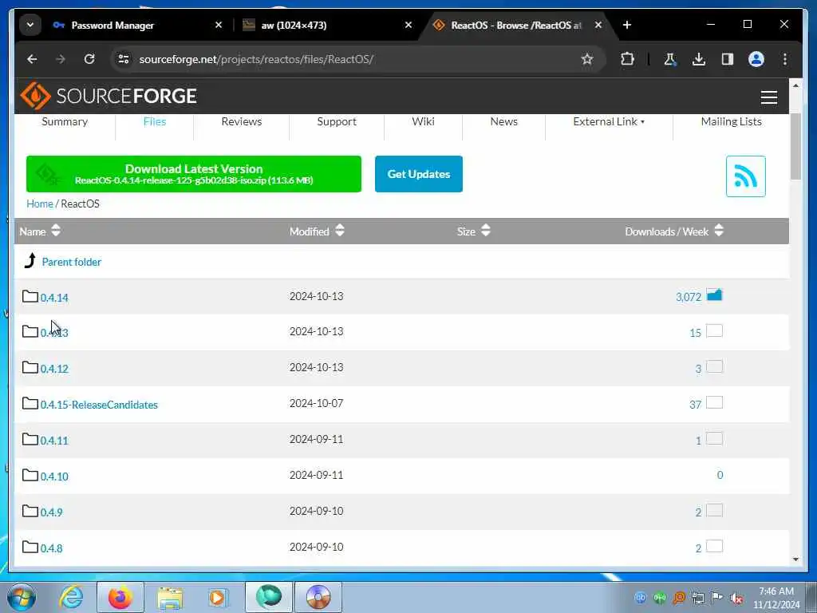Close the Password Manager tab

pos(219,25)
